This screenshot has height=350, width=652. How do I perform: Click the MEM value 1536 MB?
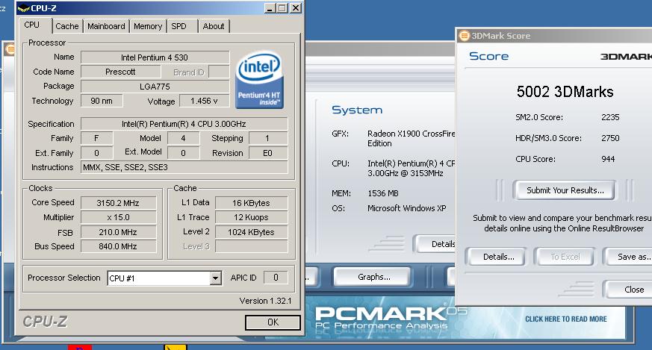point(383,193)
